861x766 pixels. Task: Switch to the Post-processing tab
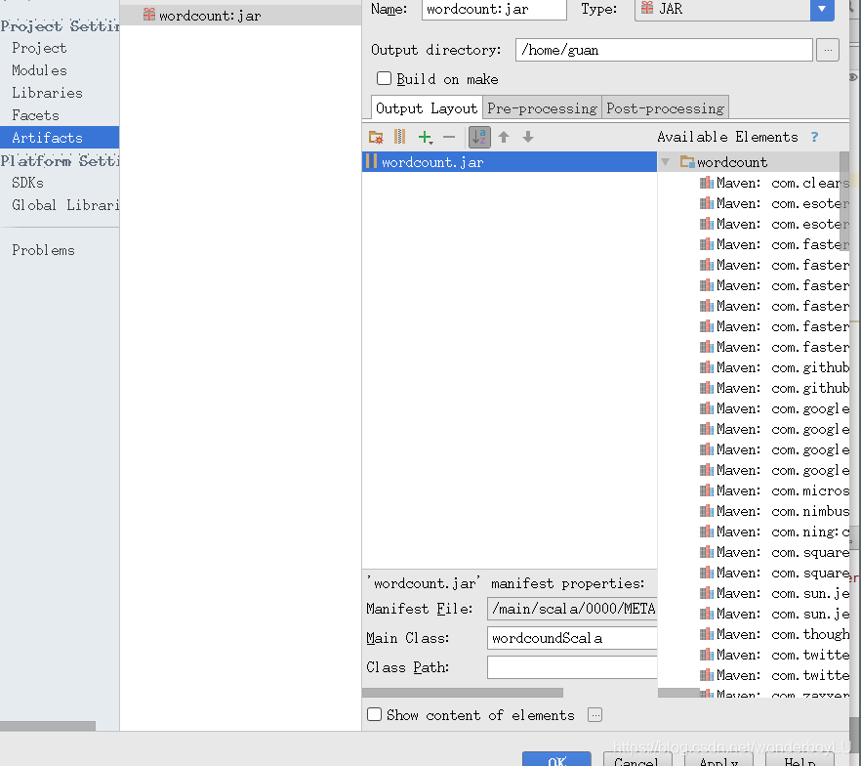tap(666, 107)
